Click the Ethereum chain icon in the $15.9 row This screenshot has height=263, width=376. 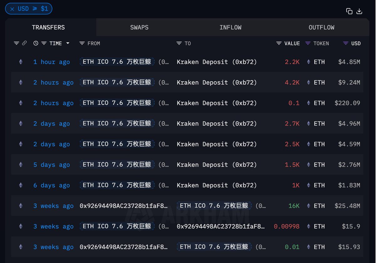(21, 226)
